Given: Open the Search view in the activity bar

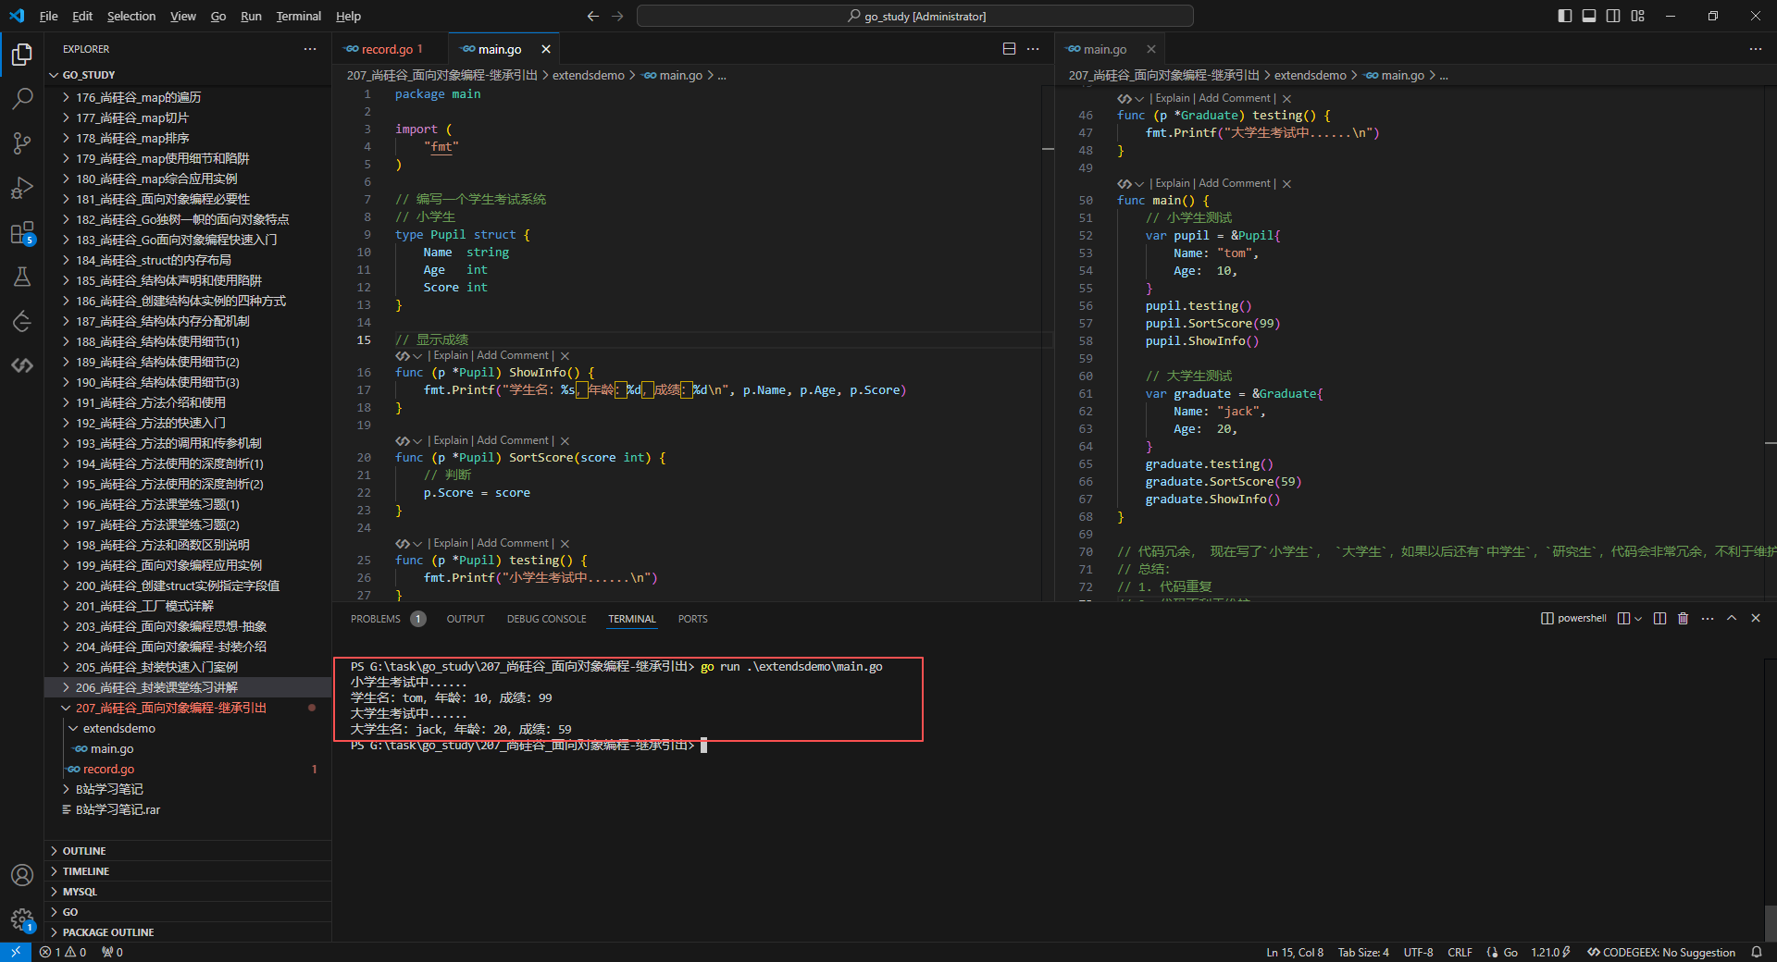Looking at the screenshot, I should (22, 98).
